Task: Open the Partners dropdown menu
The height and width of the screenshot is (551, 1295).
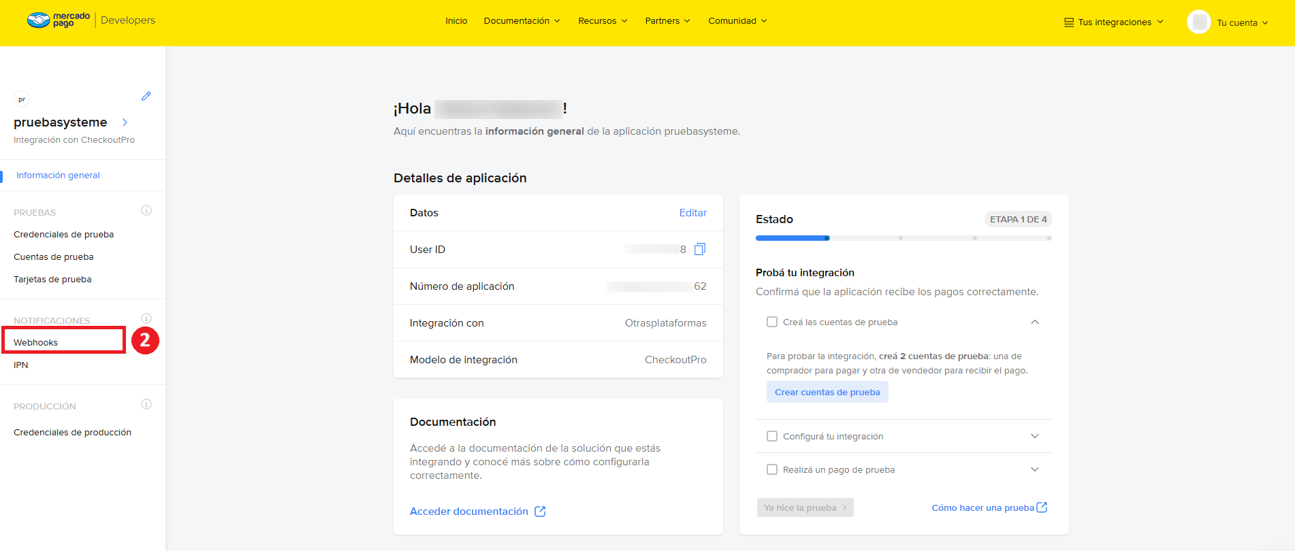Action: point(667,21)
